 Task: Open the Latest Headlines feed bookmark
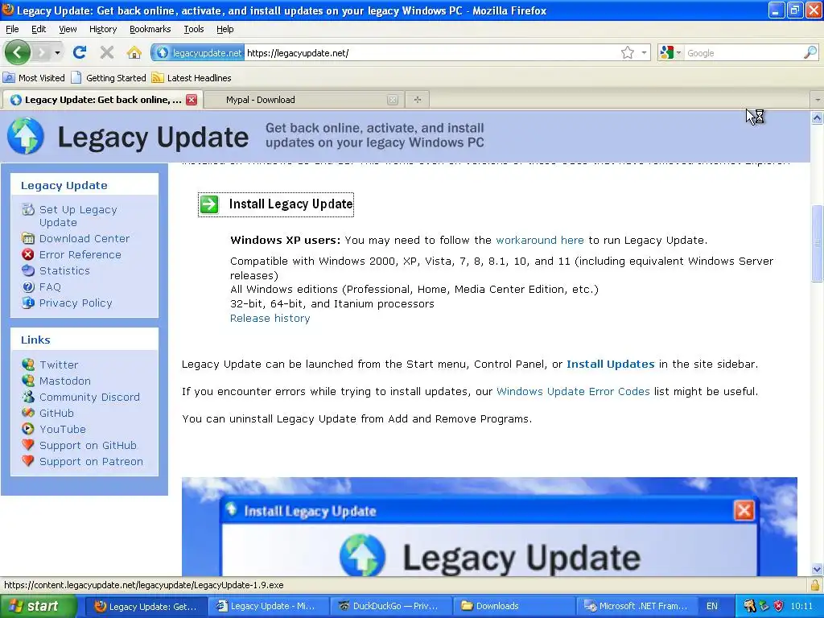pos(192,78)
